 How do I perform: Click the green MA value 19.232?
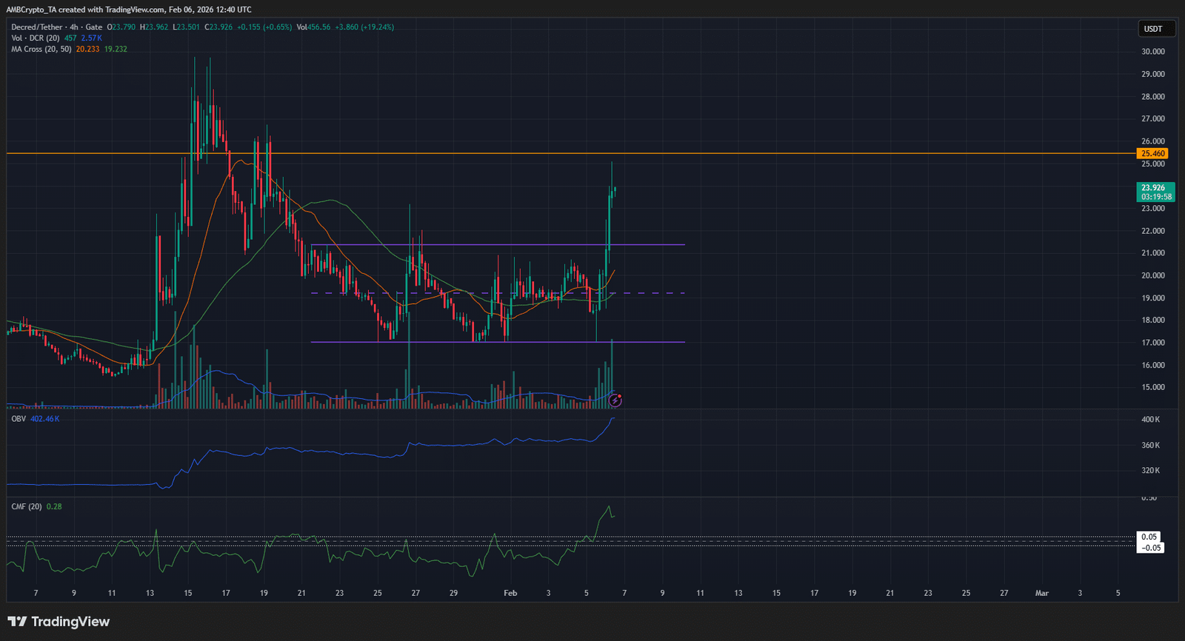coord(116,50)
